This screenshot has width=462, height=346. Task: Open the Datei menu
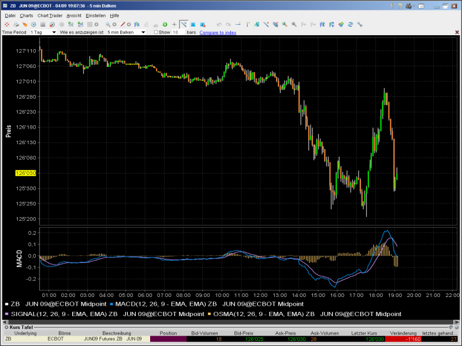(x=10, y=16)
